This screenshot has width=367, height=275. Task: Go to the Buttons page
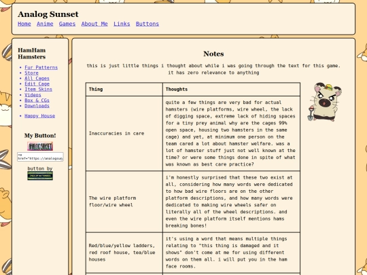(x=147, y=24)
